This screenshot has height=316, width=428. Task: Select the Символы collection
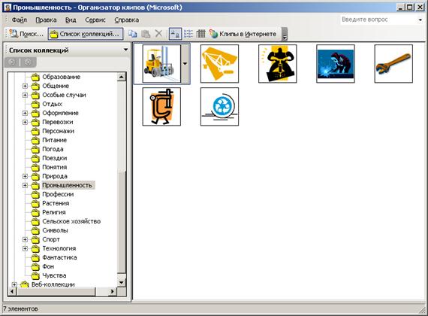[x=55, y=230]
